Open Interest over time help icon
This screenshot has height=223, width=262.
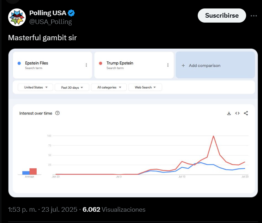point(58,113)
